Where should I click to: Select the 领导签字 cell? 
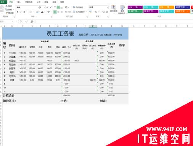(9, 101)
